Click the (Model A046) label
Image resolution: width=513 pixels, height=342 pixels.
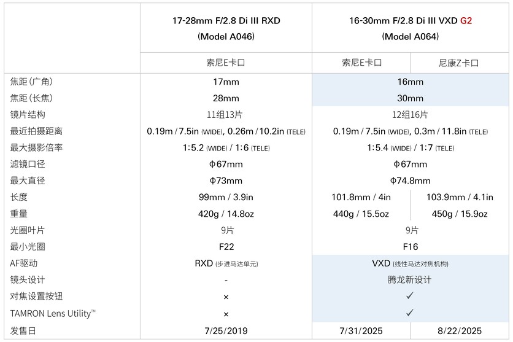point(226,37)
